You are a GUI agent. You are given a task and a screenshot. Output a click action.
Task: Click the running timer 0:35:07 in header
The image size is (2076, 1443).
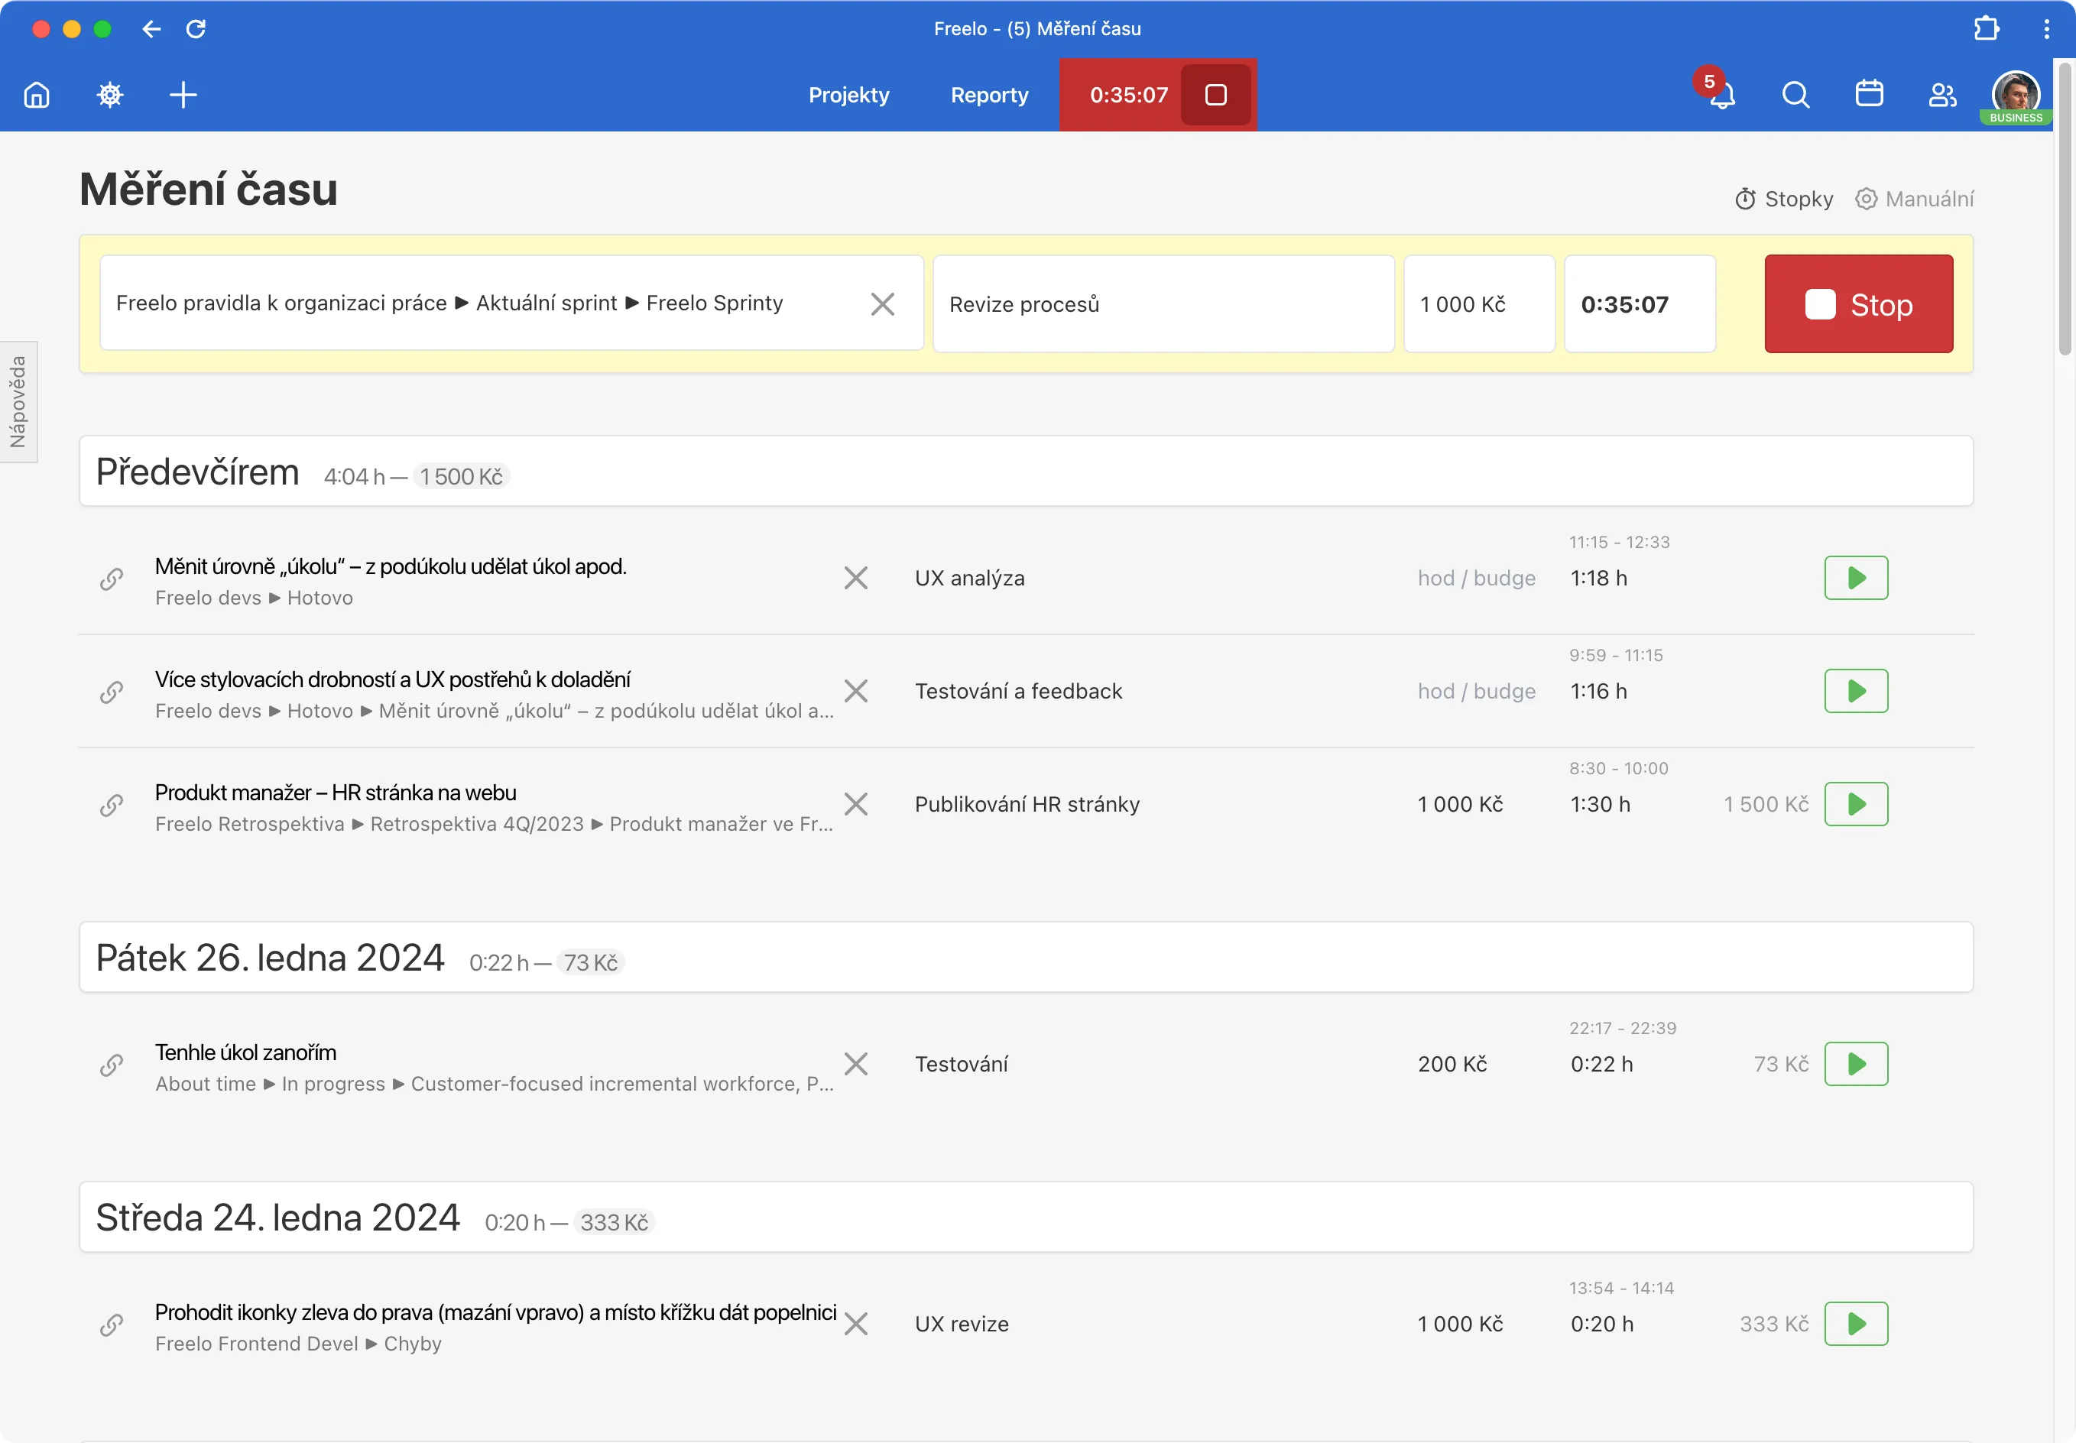point(1128,95)
